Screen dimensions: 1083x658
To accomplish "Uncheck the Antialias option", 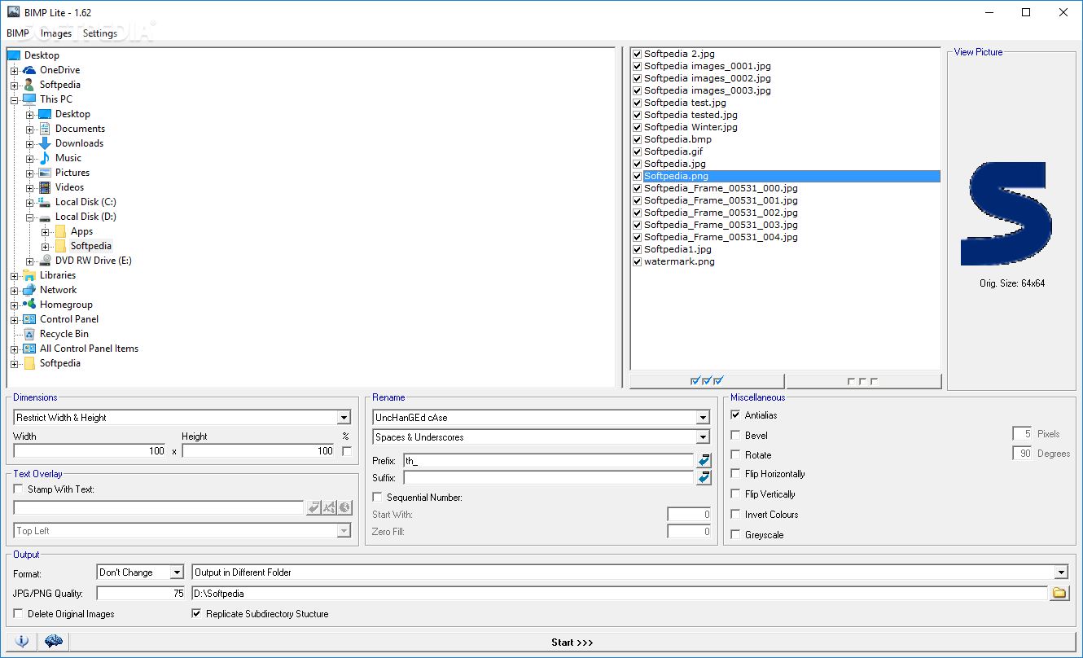I will coord(736,415).
